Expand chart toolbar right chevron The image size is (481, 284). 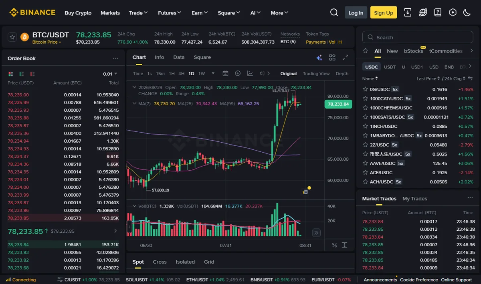click(269, 73)
